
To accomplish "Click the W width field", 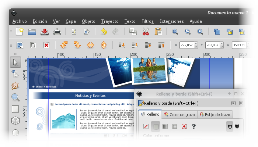I will tap(239, 45).
